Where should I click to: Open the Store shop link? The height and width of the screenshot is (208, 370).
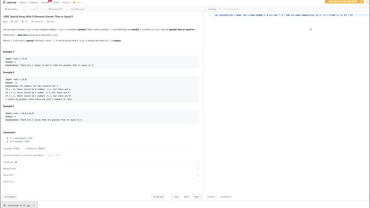click(x=77, y=2)
